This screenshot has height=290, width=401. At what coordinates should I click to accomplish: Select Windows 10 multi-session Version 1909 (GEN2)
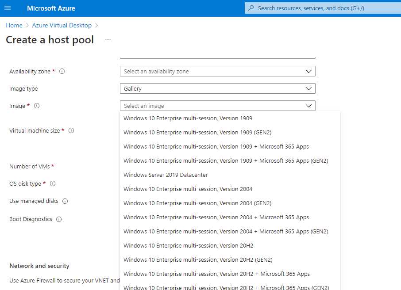(230, 132)
